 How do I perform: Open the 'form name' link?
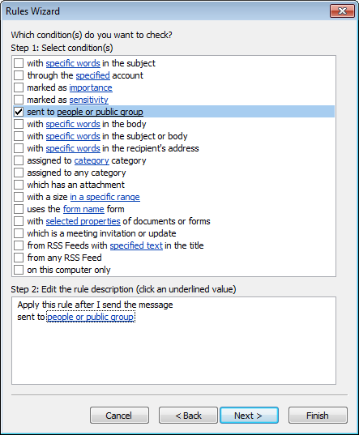tap(83, 209)
